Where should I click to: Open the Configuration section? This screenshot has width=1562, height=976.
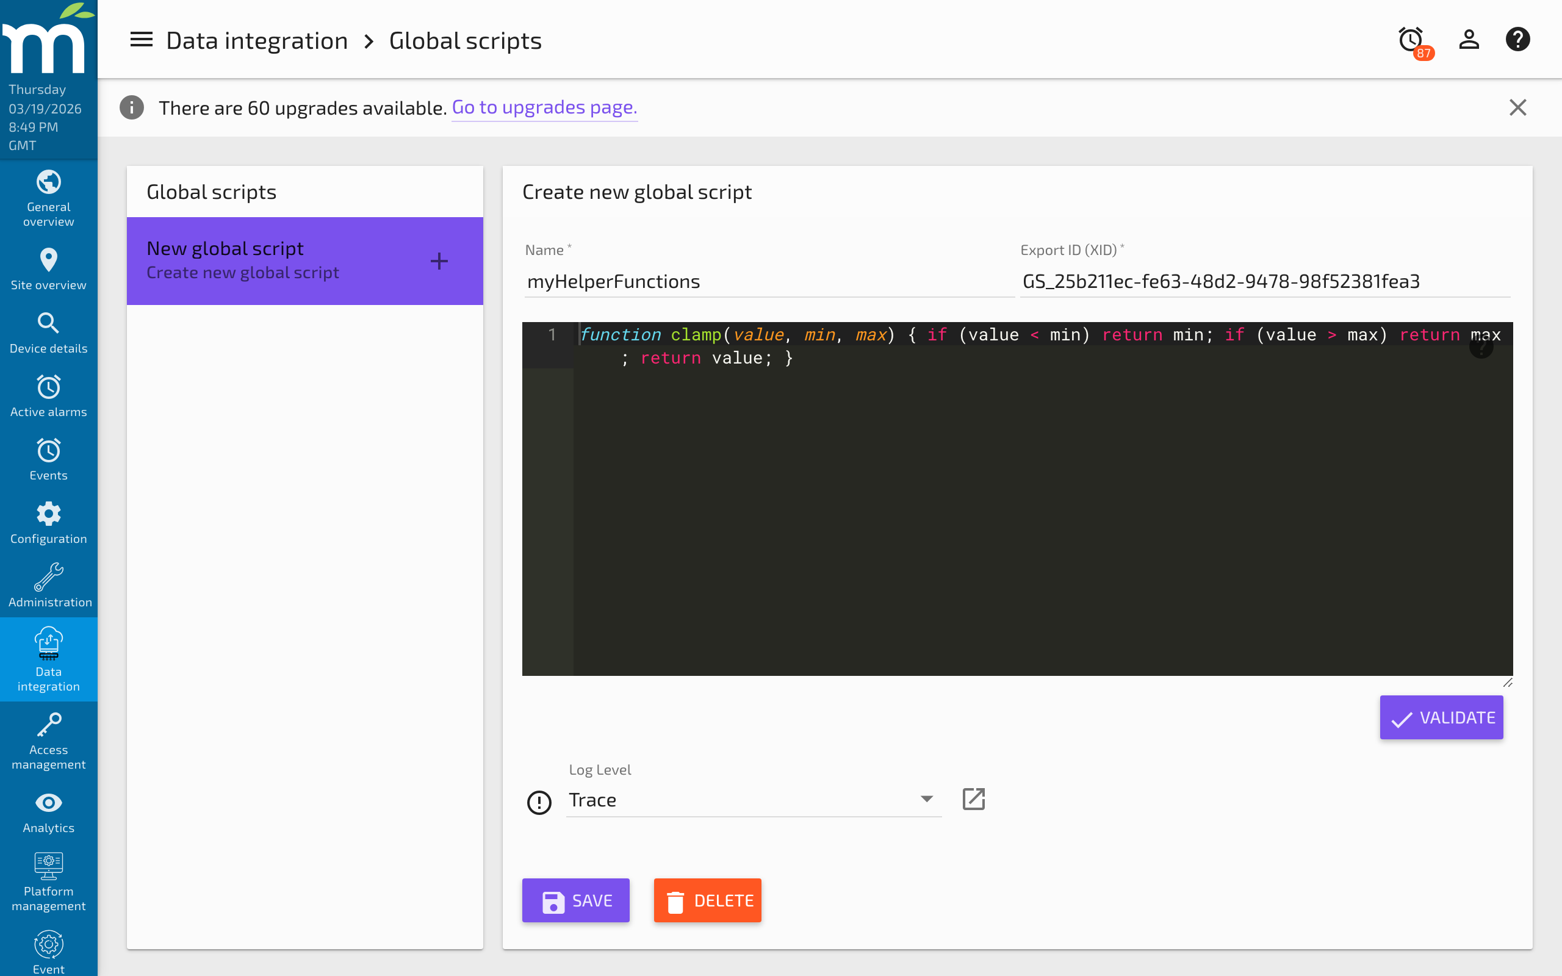click(x=48, y=522)
